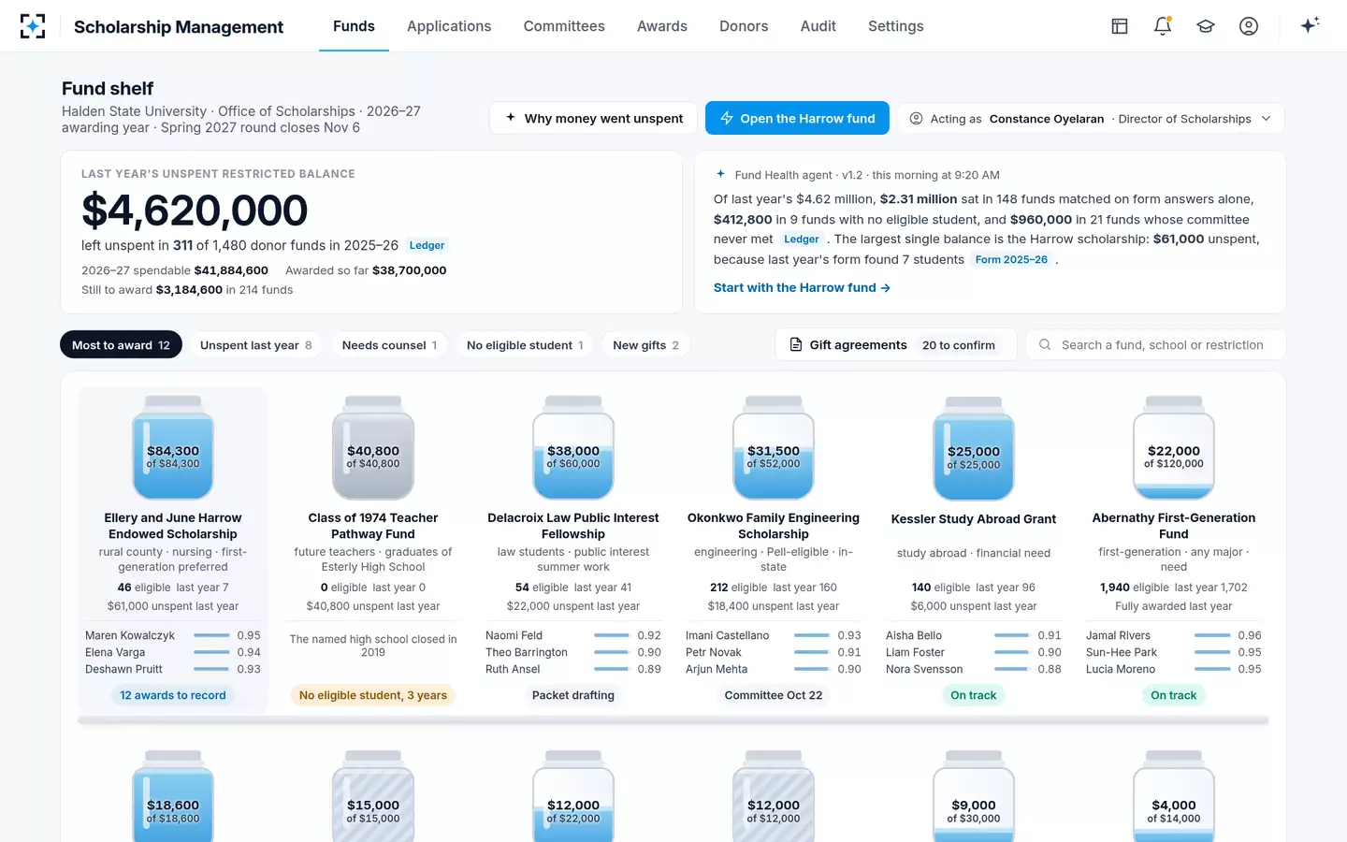The image size is (1347, 842).
Task: Open the Audit tab
Action: click(x=818, y=26)
